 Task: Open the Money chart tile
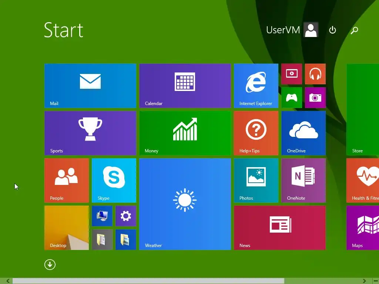pyautogui.click(x=185, y=133)
